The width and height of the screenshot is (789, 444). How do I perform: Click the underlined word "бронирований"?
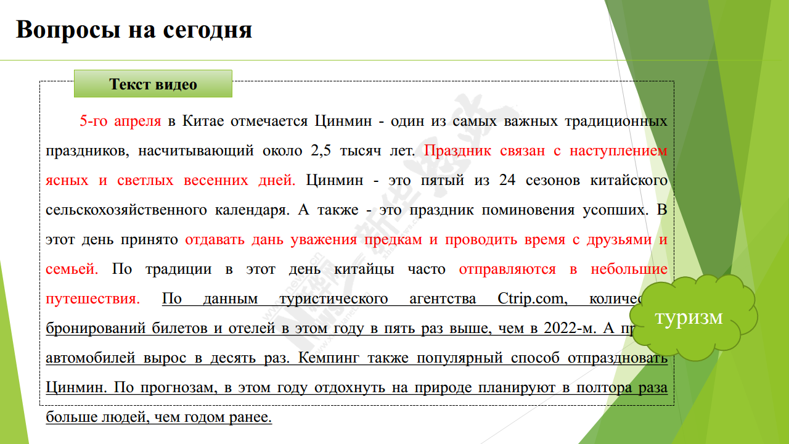(96, 329)
